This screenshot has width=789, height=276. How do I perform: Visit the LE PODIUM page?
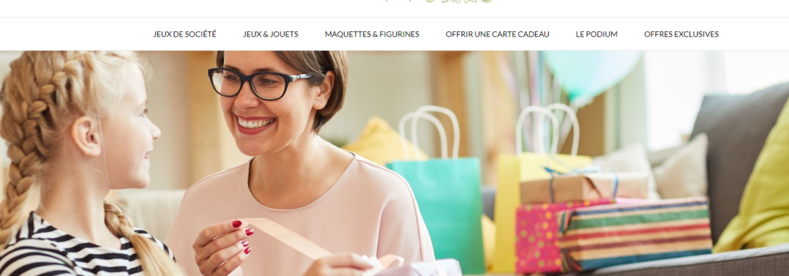tap(597, 34)
